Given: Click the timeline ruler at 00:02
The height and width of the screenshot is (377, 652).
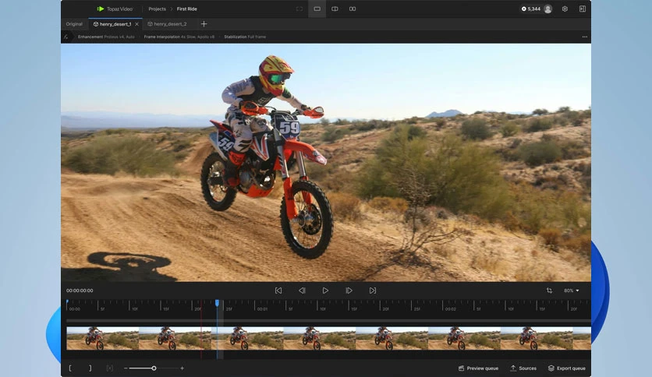Looking at the screenshot, I should click(450, 309).
